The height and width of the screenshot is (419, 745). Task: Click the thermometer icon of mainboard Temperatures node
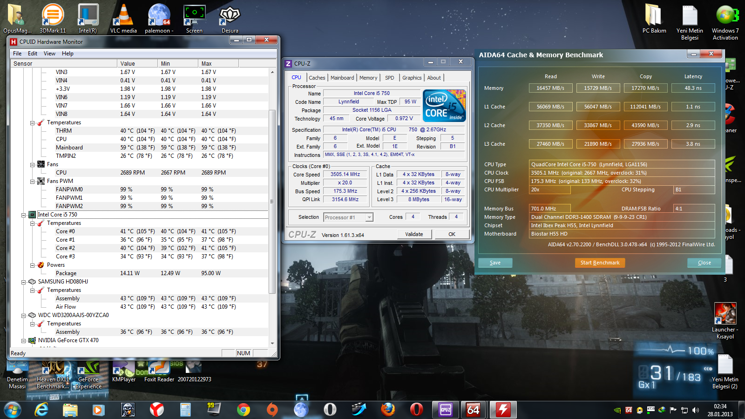[41, 122]
